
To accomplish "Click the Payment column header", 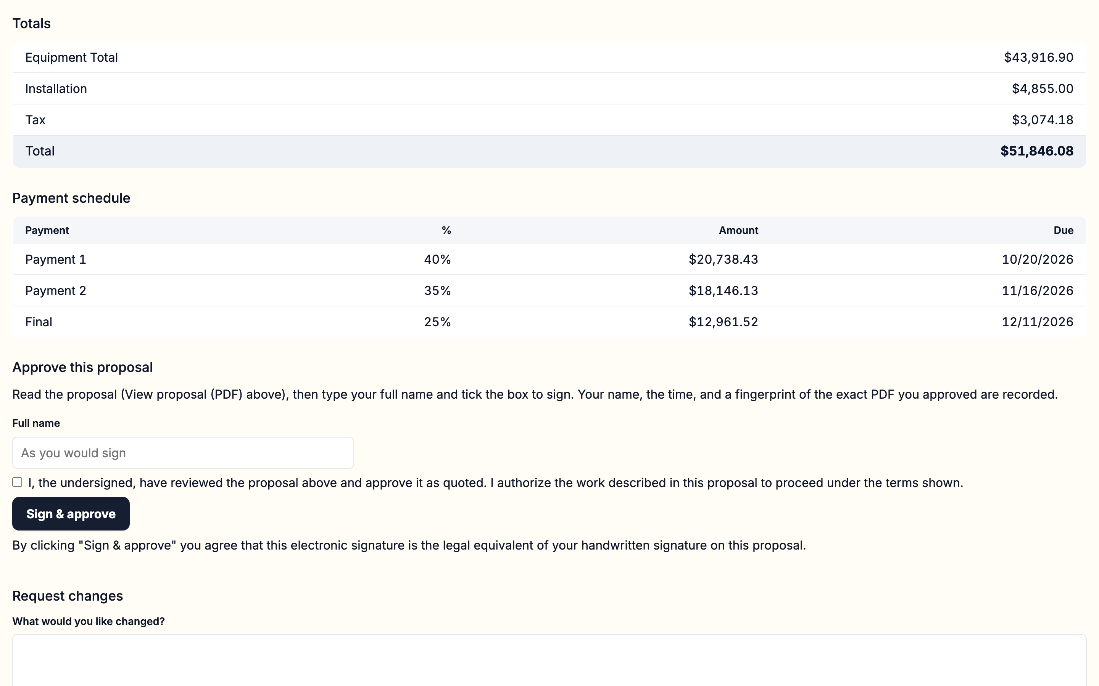I will click(x=47, y=231).
